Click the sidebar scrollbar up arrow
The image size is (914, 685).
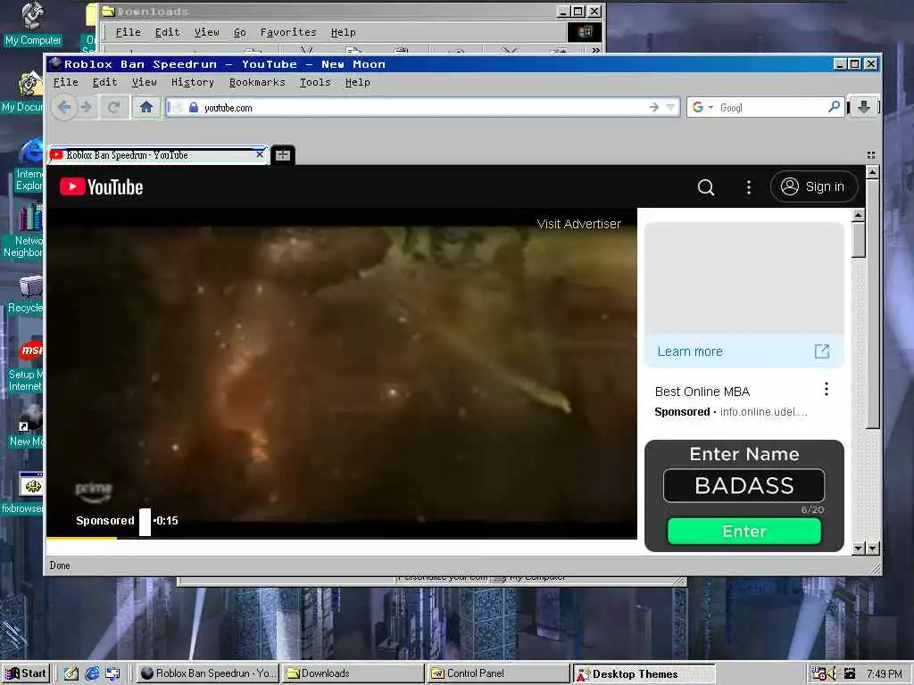[x=858, y=215]
